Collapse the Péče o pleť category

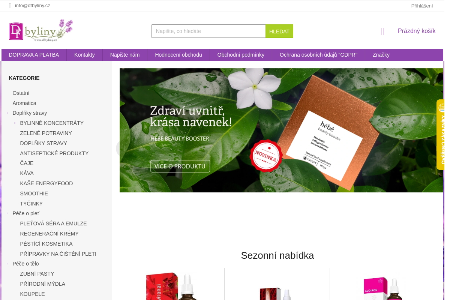coord(7,213)
